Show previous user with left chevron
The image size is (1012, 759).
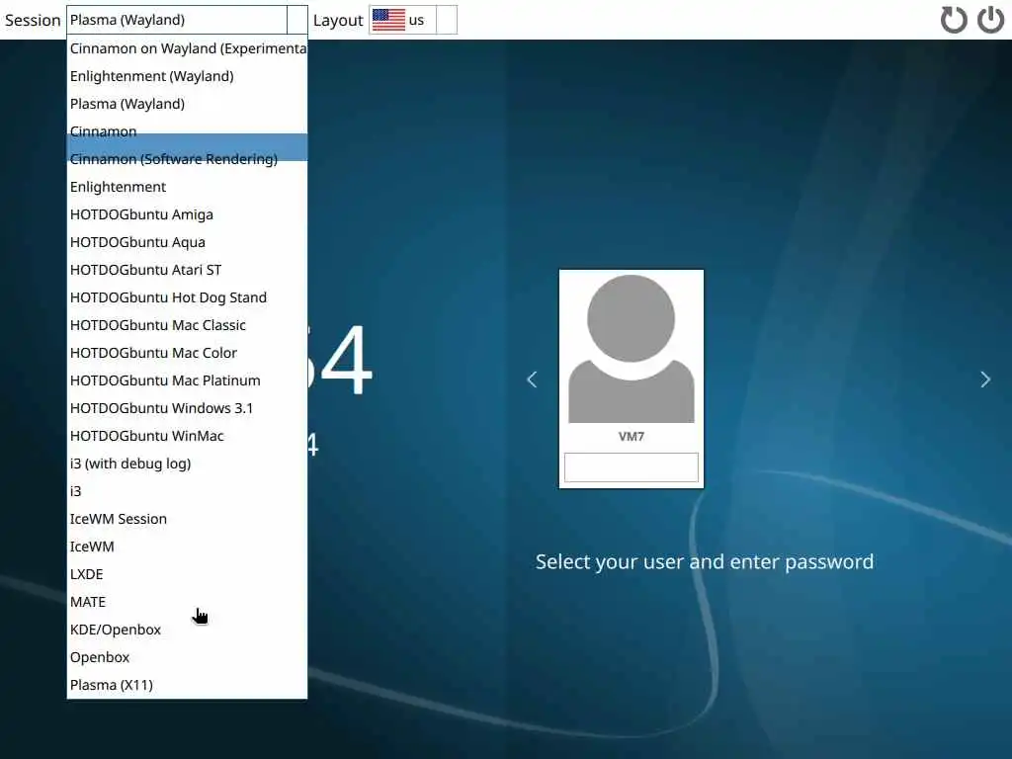click(532, 379)
